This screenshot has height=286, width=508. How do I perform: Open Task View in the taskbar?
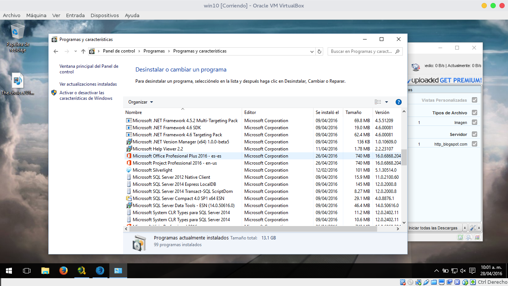(x=27, y=271)
